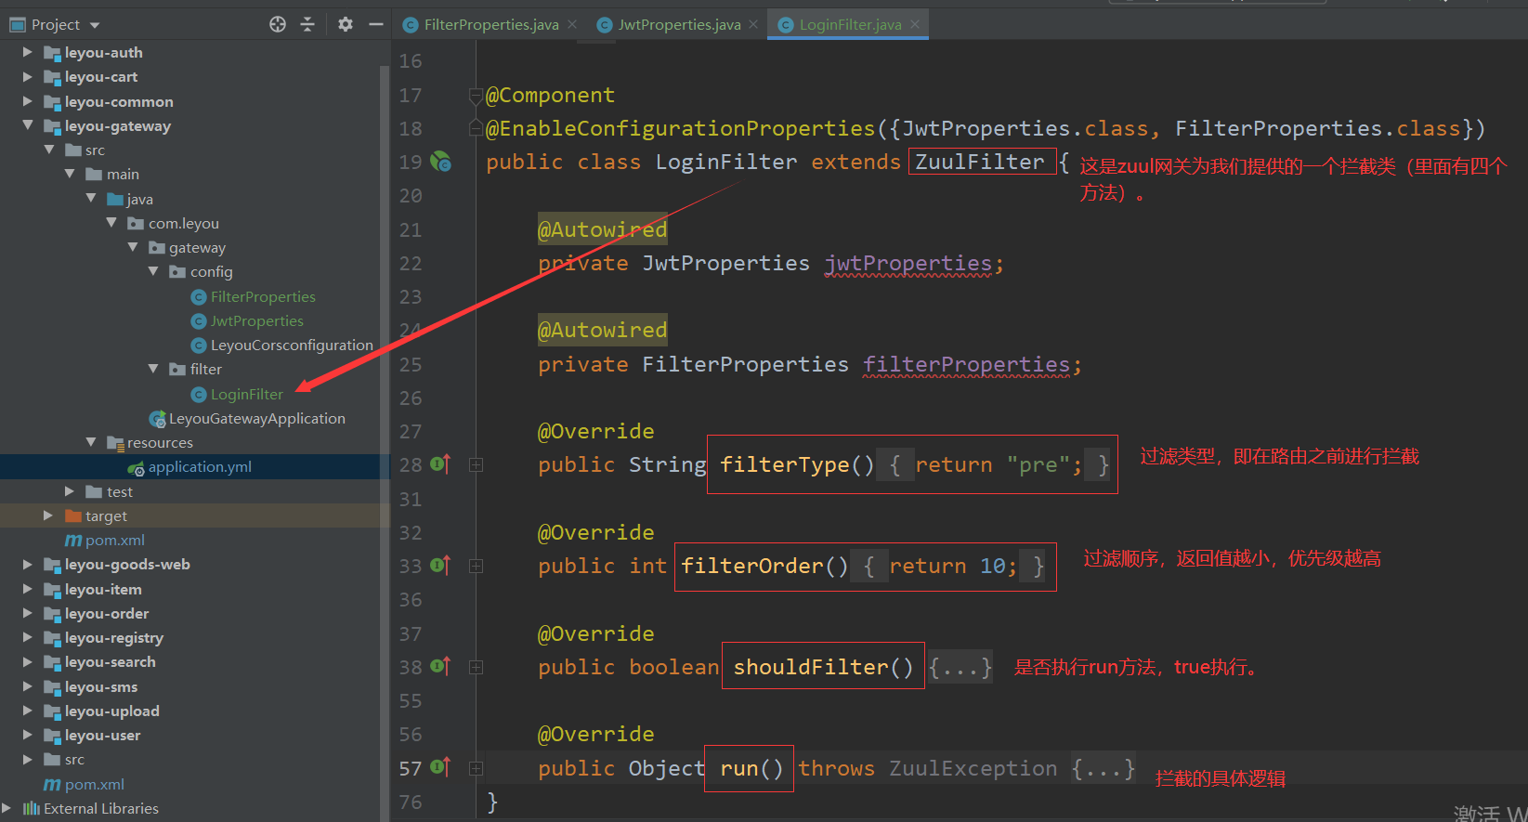Open the Project view dropdown
This screenshot has width=1528, height=822.
click(x=95, y=25)
